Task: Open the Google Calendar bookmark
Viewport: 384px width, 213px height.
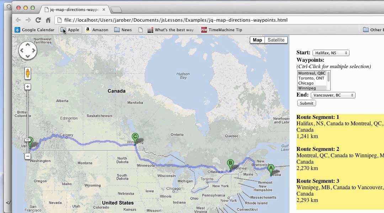Action: point(34,30)
